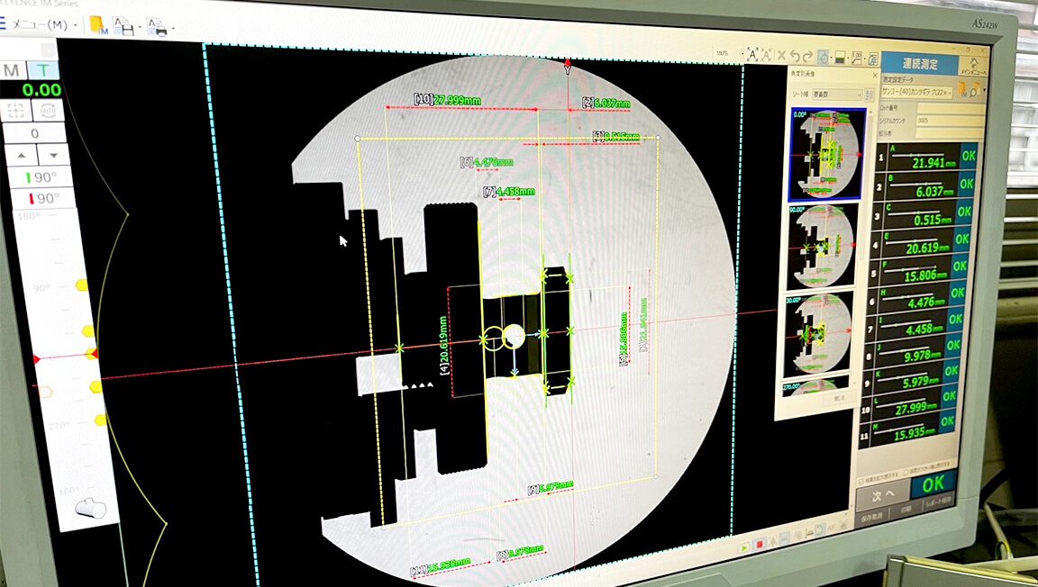
Task: Click the 次へ next button
Action: coord(882,494)
